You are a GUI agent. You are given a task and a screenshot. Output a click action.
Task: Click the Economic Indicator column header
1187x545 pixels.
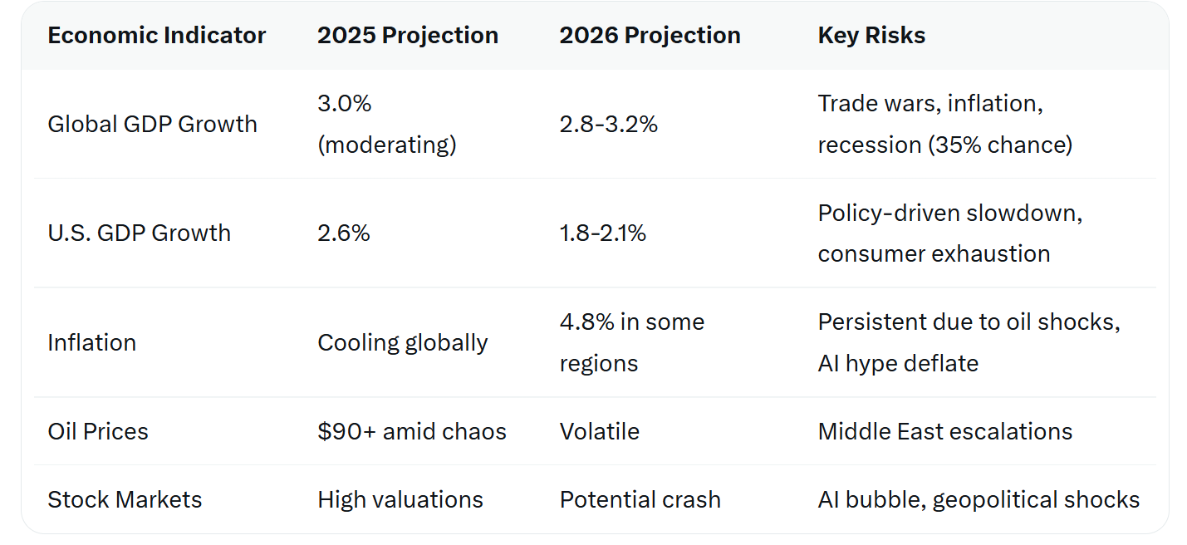point(156,36)
